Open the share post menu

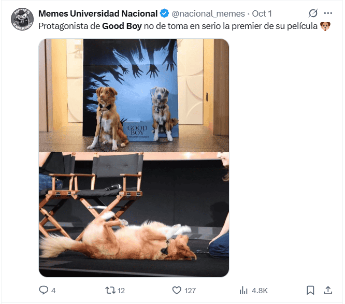[328, 290]
